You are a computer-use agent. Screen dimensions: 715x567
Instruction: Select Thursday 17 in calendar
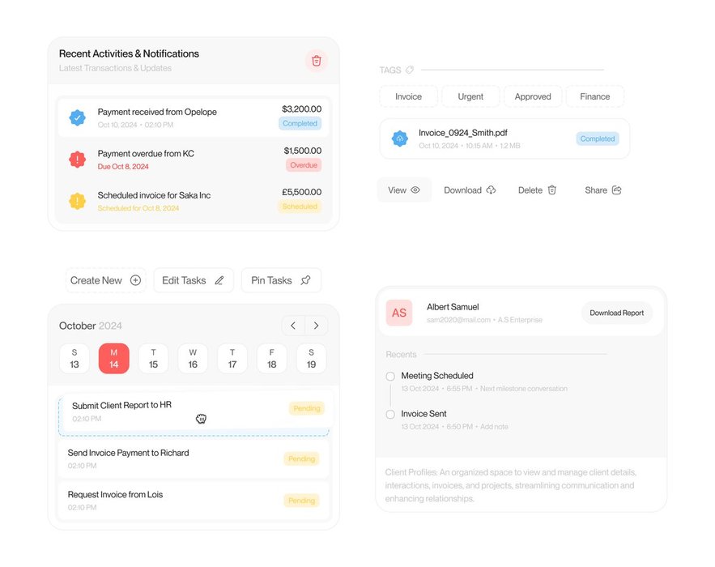click(232, 359)
